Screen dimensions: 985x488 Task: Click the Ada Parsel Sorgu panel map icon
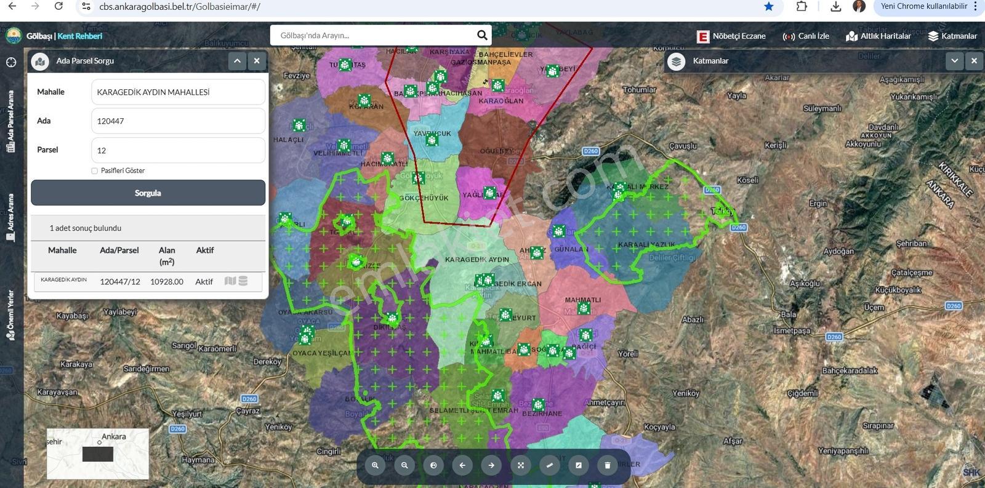(40, 61)
